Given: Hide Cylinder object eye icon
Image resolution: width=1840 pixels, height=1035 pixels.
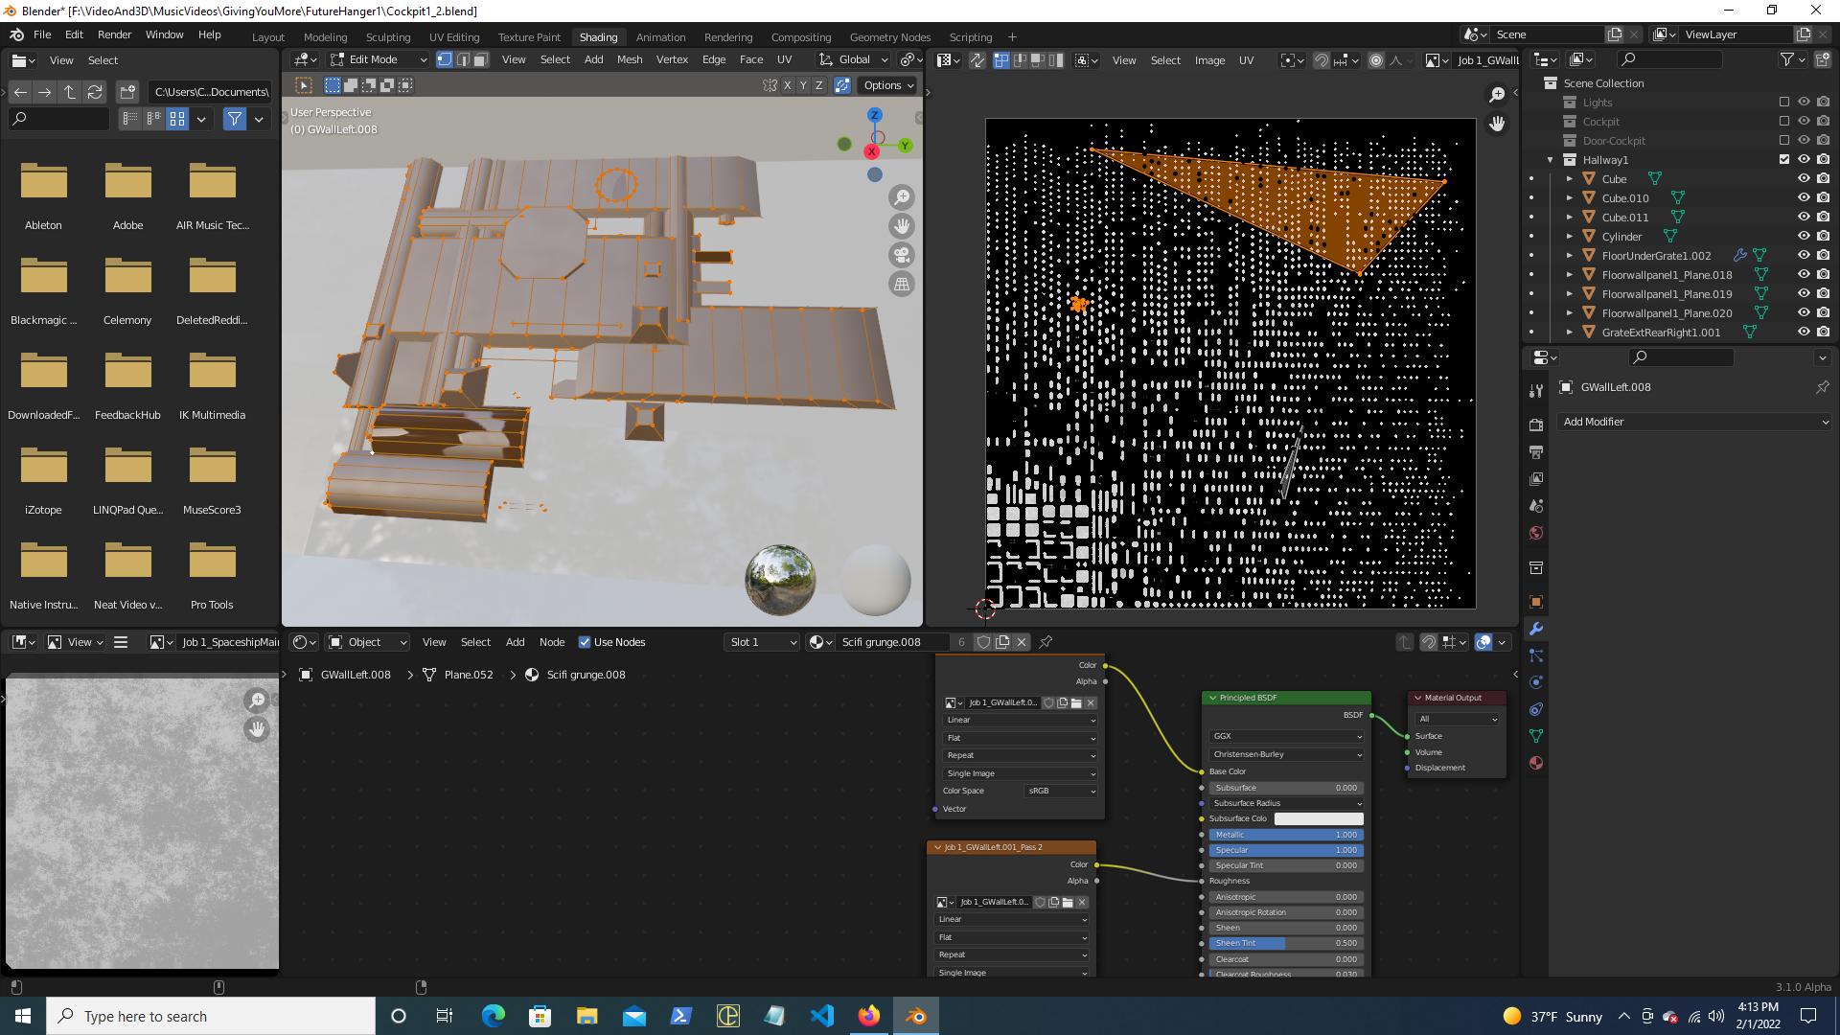Looking at the screenshot, I should (x=1804, y=236).
